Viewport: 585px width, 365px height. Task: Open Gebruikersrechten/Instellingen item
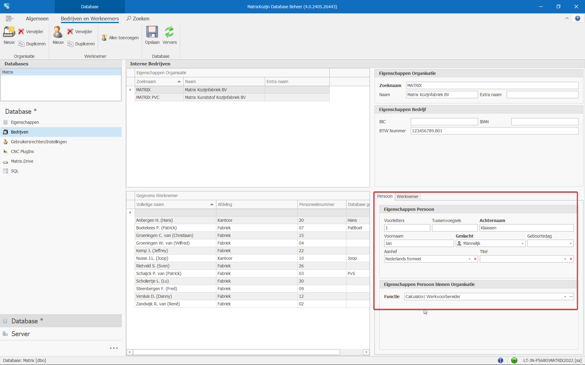39,142
